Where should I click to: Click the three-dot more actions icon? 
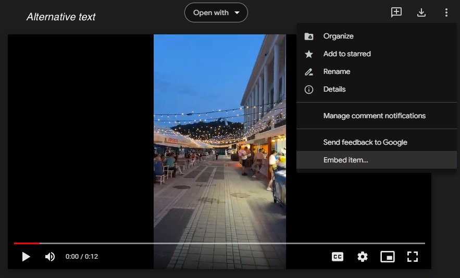[446, 12]
